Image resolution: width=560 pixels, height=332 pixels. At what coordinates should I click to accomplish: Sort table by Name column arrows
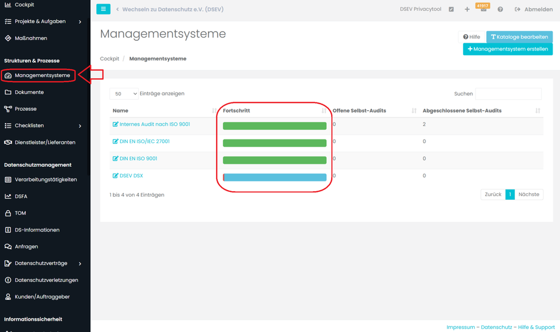[x=214, y=111]
